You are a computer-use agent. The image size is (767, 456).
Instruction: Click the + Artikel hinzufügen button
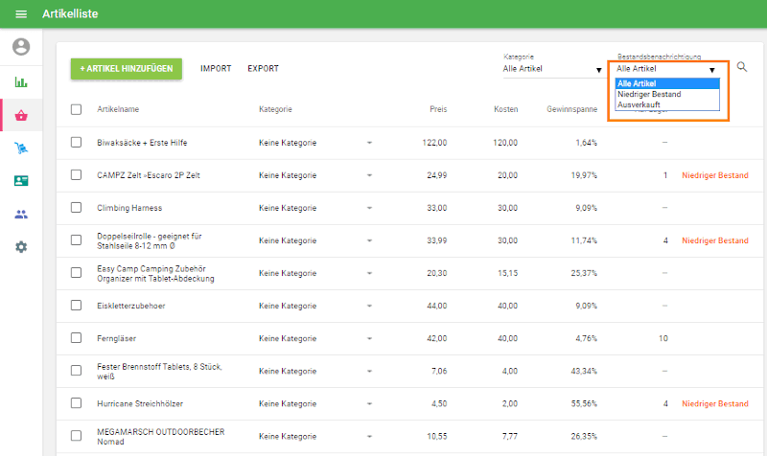click(127, 69)
